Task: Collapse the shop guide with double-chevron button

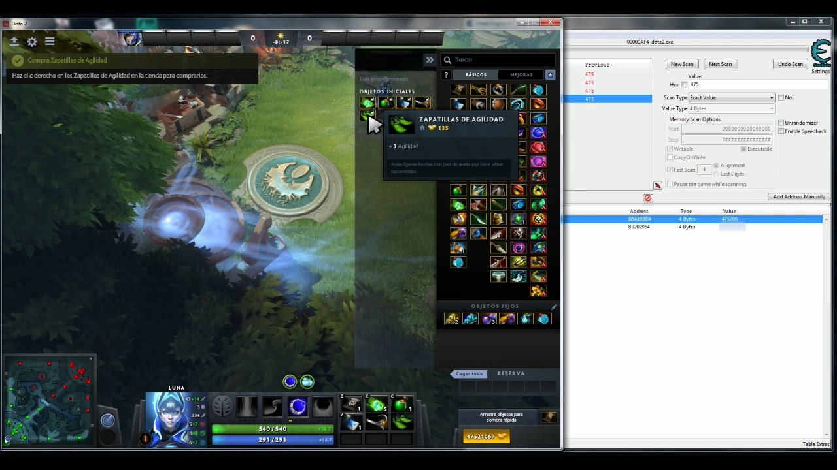Action: 430,59
